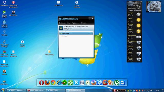This screenshot has height=92, width=164.
Task: Click the weather gadget current temperature 0°C
Action: coord(138,6)
